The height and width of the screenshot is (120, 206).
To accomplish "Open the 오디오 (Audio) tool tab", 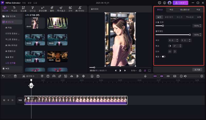I will coord(32,9).
